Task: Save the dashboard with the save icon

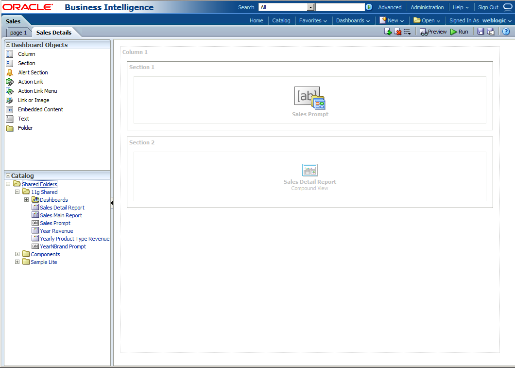Action: 481,31
